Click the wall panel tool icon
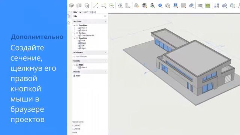This screenshot has width=240, height=135. 79,5
